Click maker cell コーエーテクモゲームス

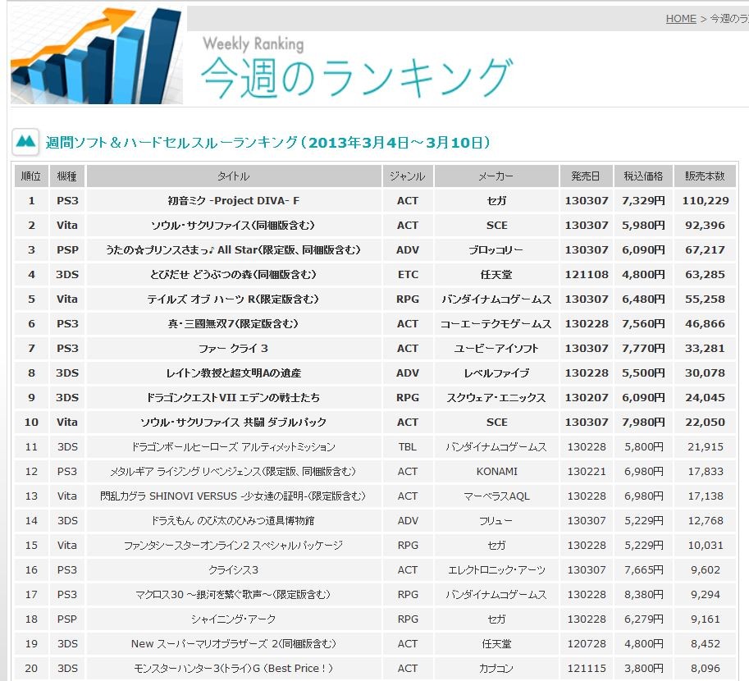[496, 323]
